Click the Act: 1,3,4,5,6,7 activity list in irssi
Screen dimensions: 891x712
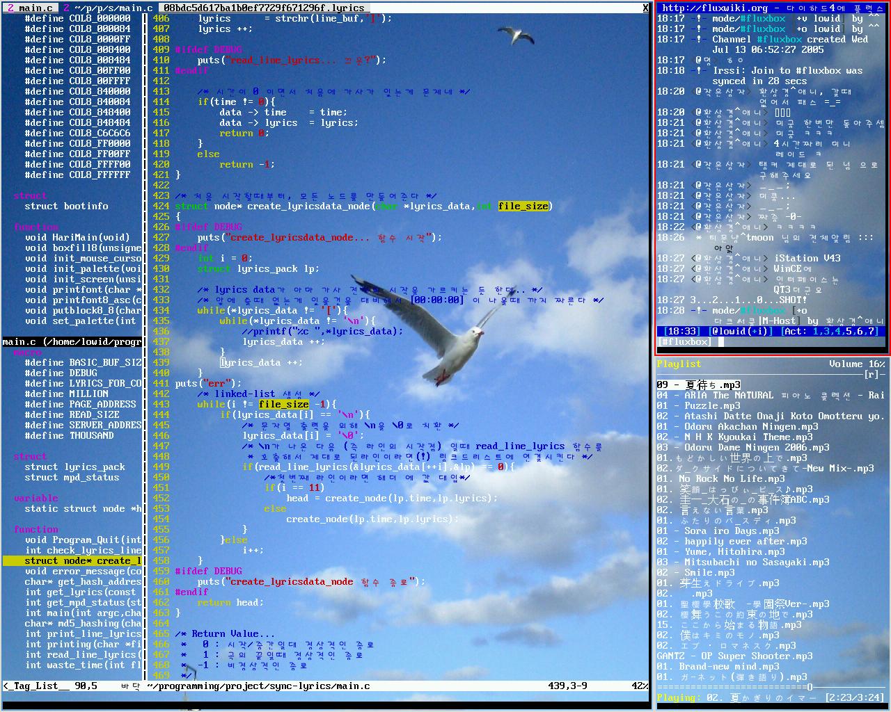829,331
